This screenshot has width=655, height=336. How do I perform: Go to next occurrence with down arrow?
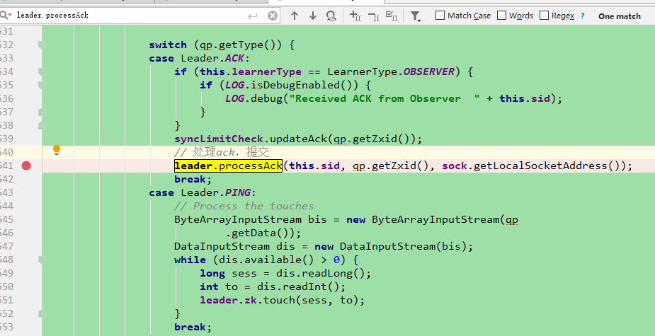tap(313, 16)
